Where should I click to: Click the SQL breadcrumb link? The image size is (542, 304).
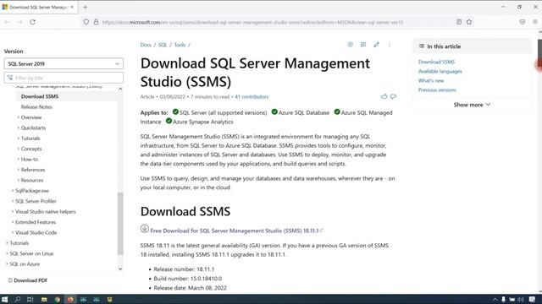point(163,45)
